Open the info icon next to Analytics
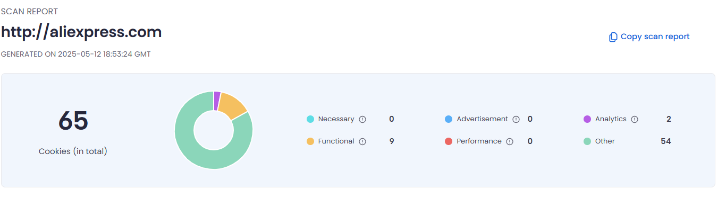The width and height of the screenshot is (726, 207). pos(635,120)
